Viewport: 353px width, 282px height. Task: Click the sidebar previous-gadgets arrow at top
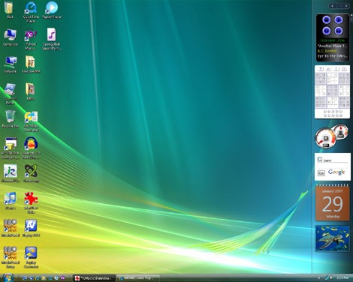point(333,6)
